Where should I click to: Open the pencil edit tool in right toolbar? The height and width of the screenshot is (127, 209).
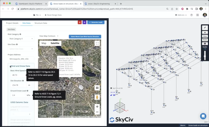point(205,28)
